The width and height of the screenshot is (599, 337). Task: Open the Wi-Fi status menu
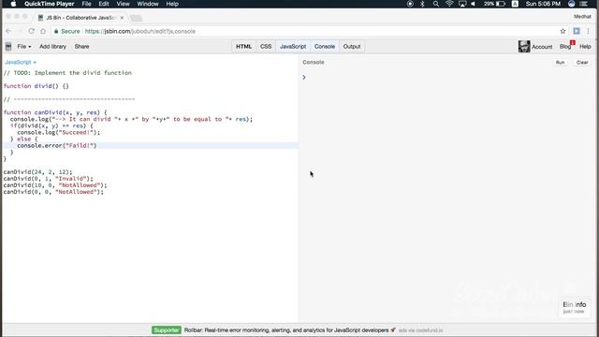[x=449, y=4]
